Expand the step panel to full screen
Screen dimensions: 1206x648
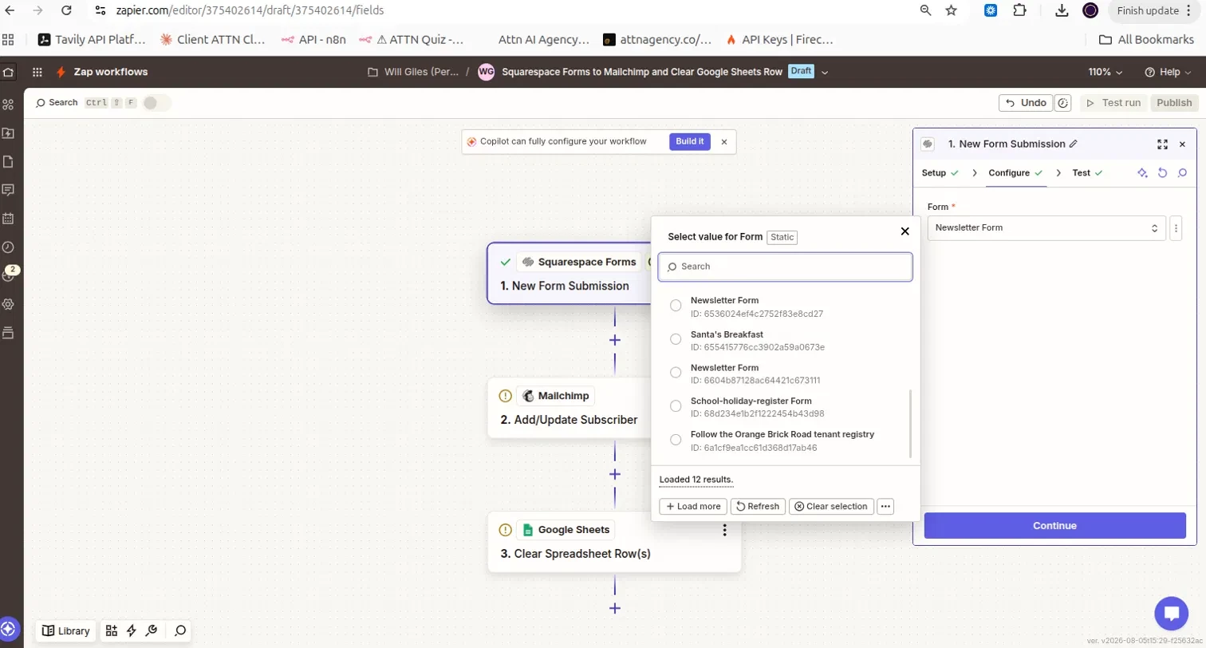tap(1162, 144)
